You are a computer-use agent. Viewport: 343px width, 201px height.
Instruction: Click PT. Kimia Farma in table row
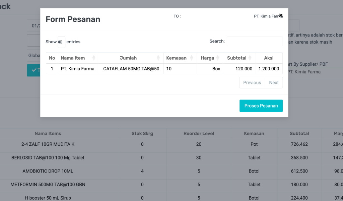(x=77, y=69)
